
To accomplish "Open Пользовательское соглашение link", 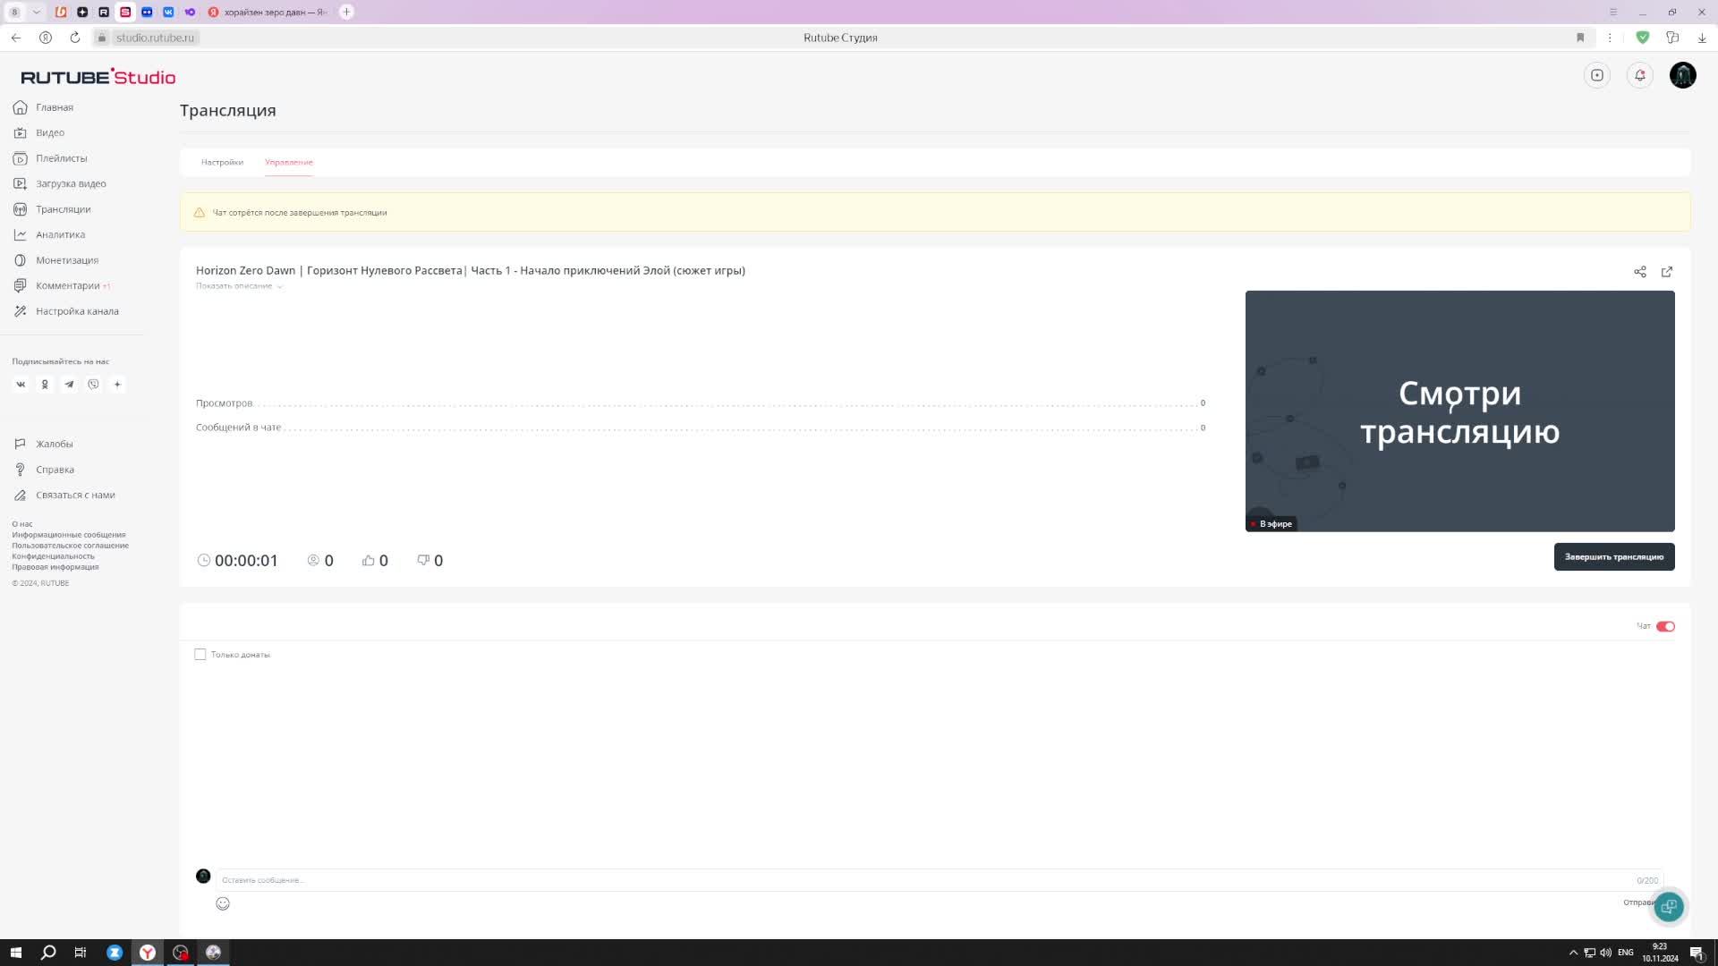I will (70, 546).
